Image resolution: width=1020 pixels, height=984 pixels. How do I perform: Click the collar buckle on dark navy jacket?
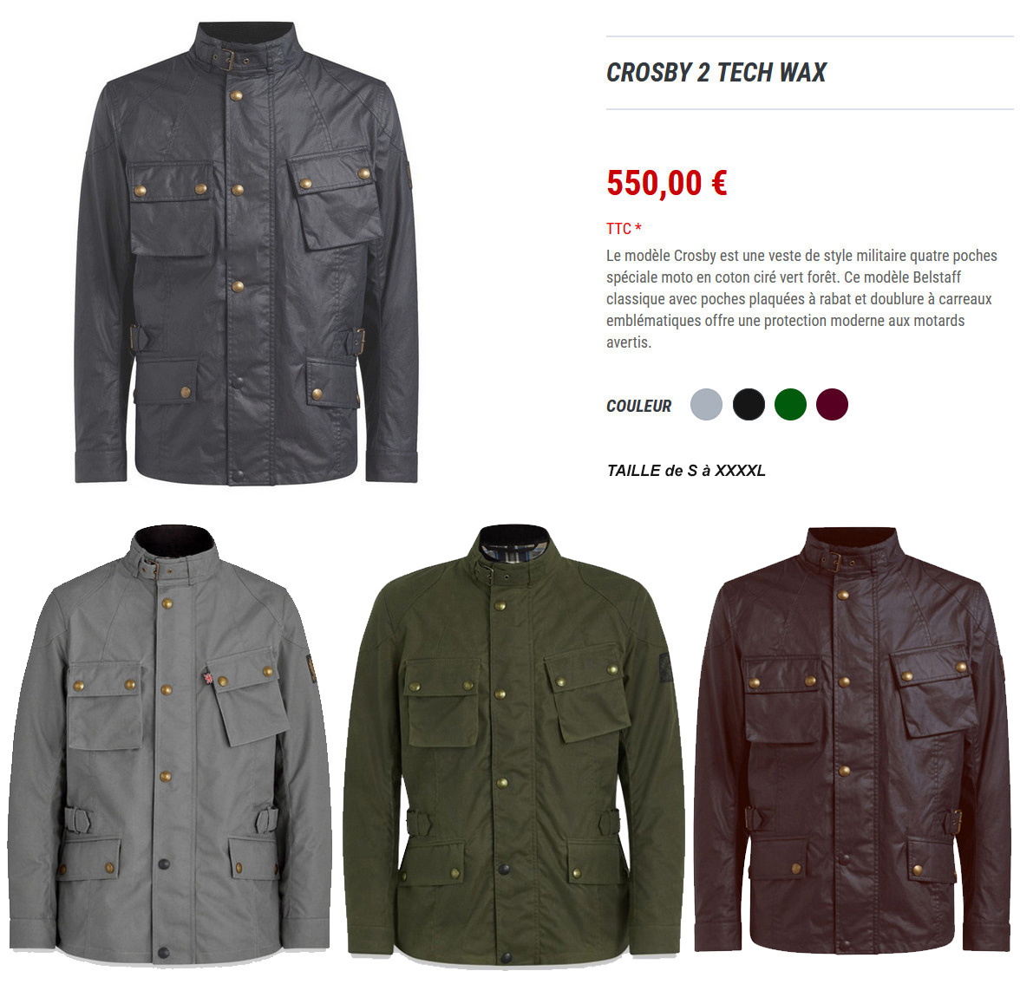(x=226, y=60)
